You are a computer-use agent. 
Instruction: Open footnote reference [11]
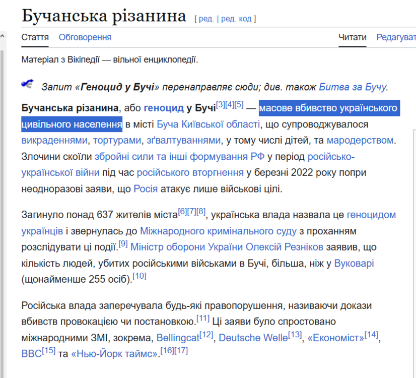point(203,318)
